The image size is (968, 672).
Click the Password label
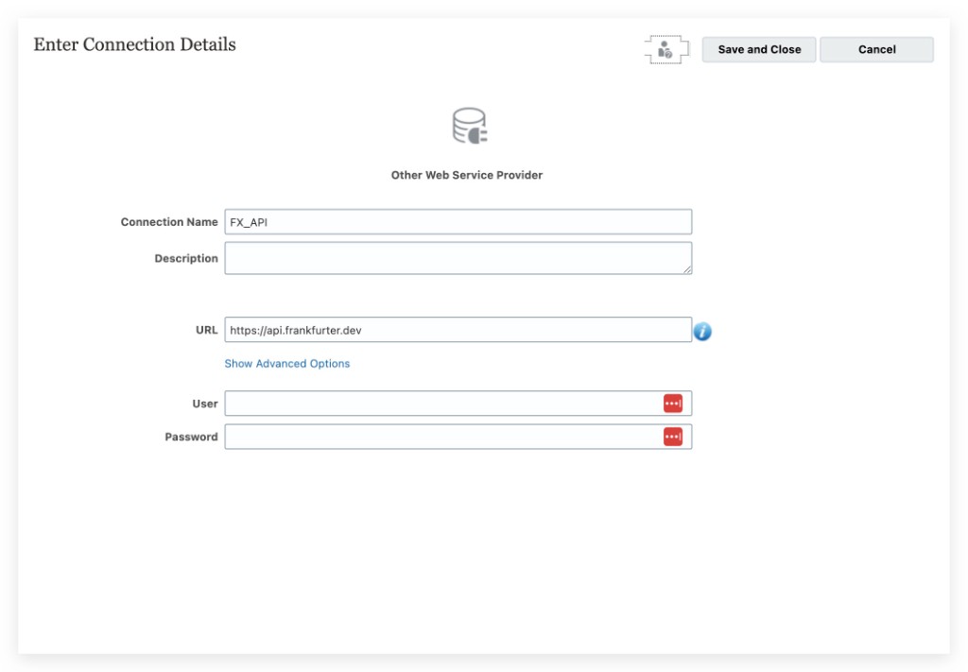[x=191, y=437]
